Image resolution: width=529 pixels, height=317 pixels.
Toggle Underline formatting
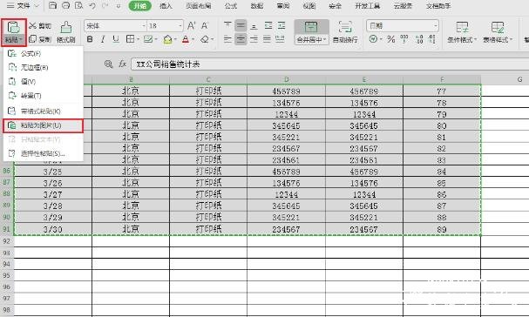[x=116, y=39]
